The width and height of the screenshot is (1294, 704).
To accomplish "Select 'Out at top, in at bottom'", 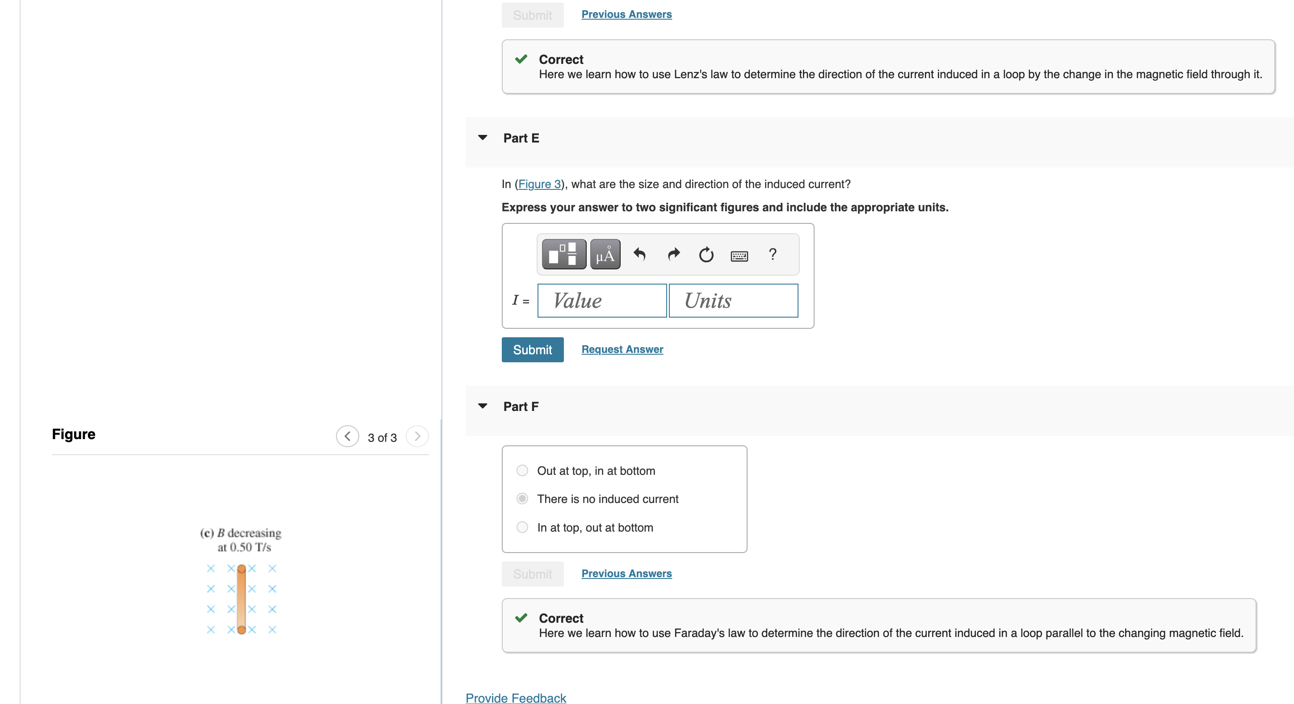I will click(x=522, y=470).
